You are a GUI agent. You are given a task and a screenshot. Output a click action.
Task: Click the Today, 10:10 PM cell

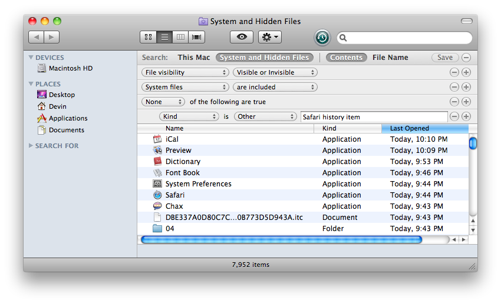click(418, 139)
